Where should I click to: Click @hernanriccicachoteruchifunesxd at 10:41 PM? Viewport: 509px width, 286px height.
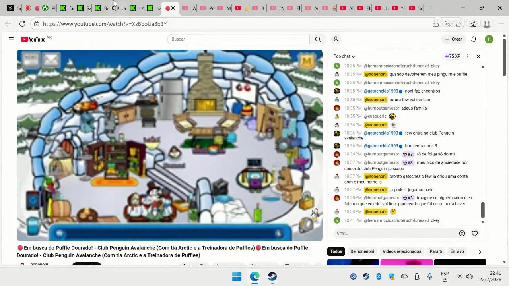coord(396,220)
